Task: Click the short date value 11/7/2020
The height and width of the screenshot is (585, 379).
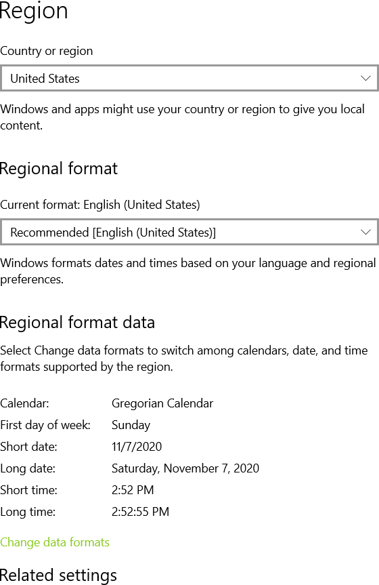Action: tap(137, 447)
